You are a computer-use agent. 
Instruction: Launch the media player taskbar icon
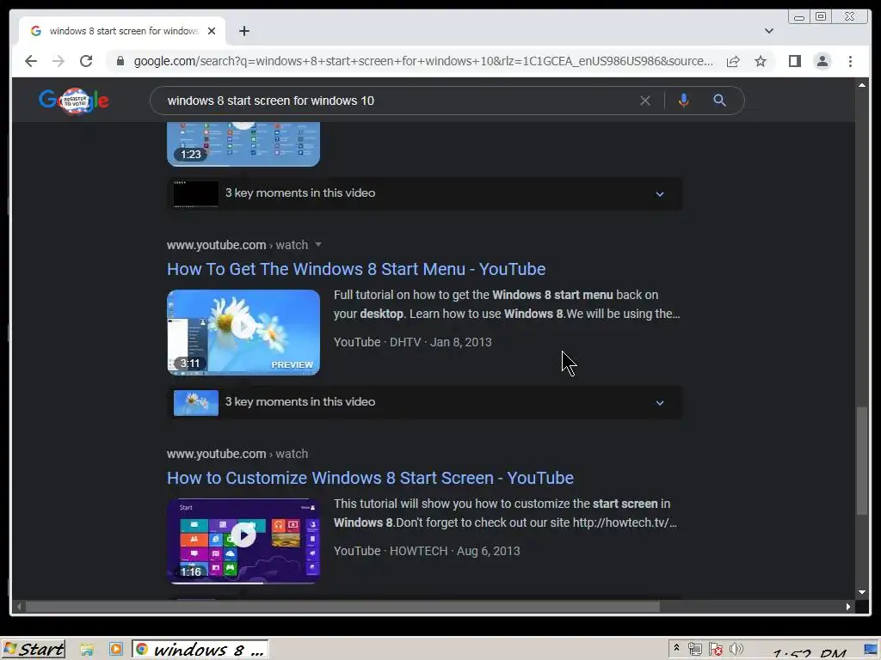point(116,650)
